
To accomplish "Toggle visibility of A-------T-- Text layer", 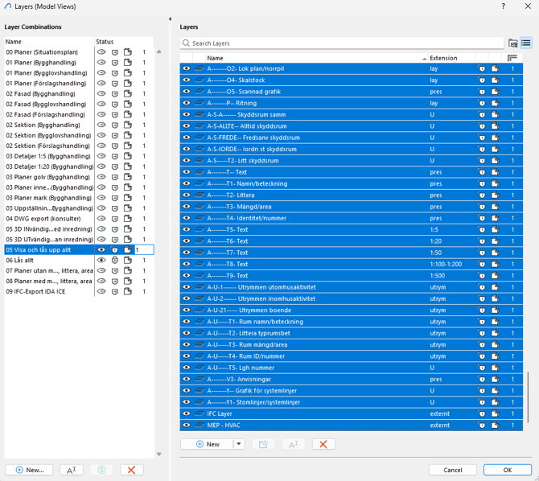I will (x=187, y=172).
